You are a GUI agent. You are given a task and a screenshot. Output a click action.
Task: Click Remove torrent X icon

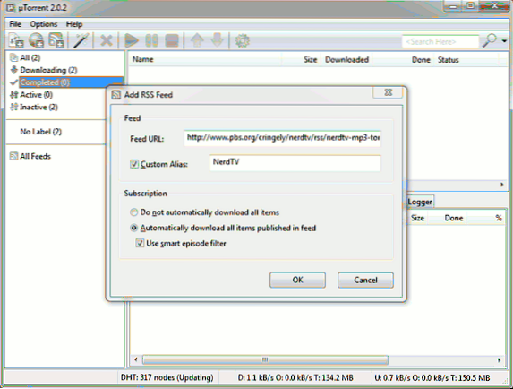tap(106, 40)
